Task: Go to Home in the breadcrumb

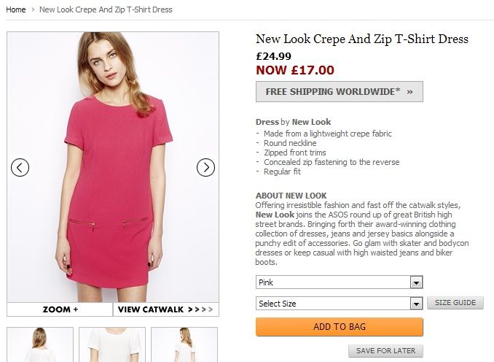Action: [15, 9]
